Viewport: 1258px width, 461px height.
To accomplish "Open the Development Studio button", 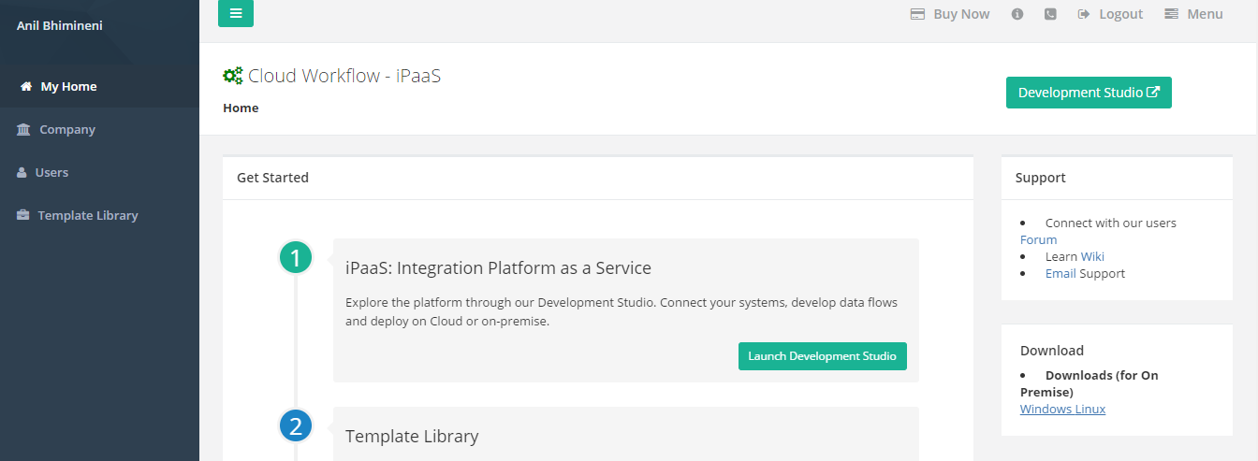I will (x=1089, y=93).
